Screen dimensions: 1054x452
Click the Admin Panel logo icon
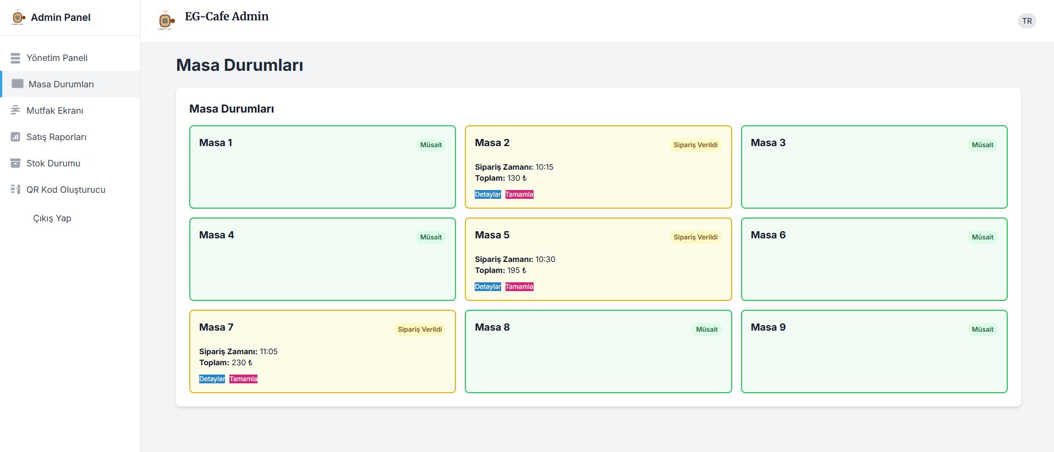[18, 18]
